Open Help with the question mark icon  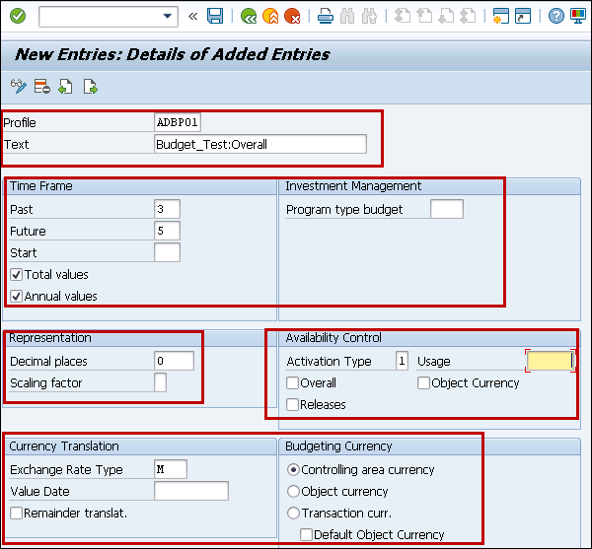(556, 16)
